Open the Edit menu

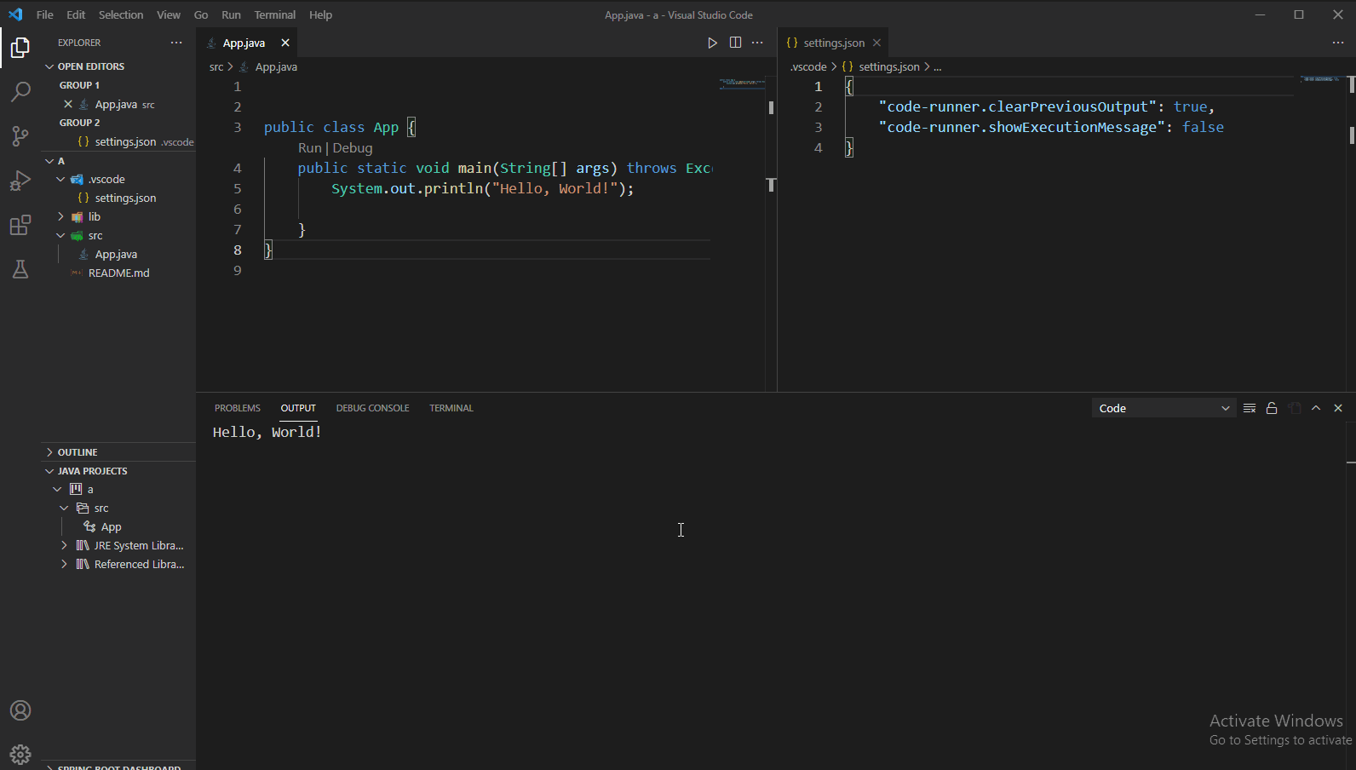point(76,14)
